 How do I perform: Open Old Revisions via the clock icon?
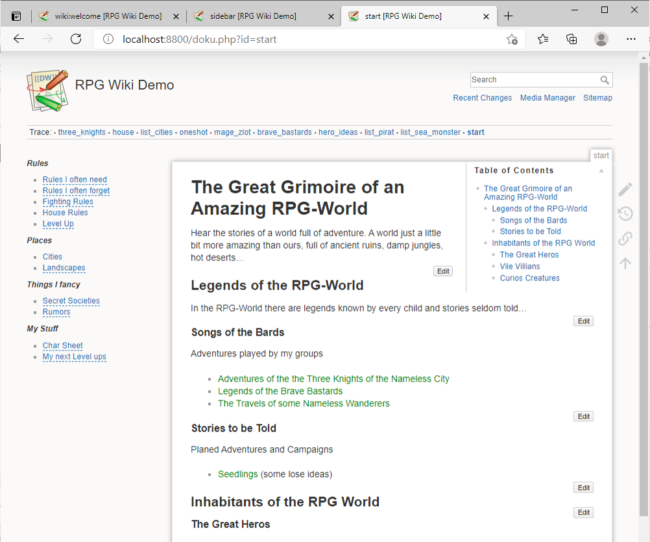(625, 214)
